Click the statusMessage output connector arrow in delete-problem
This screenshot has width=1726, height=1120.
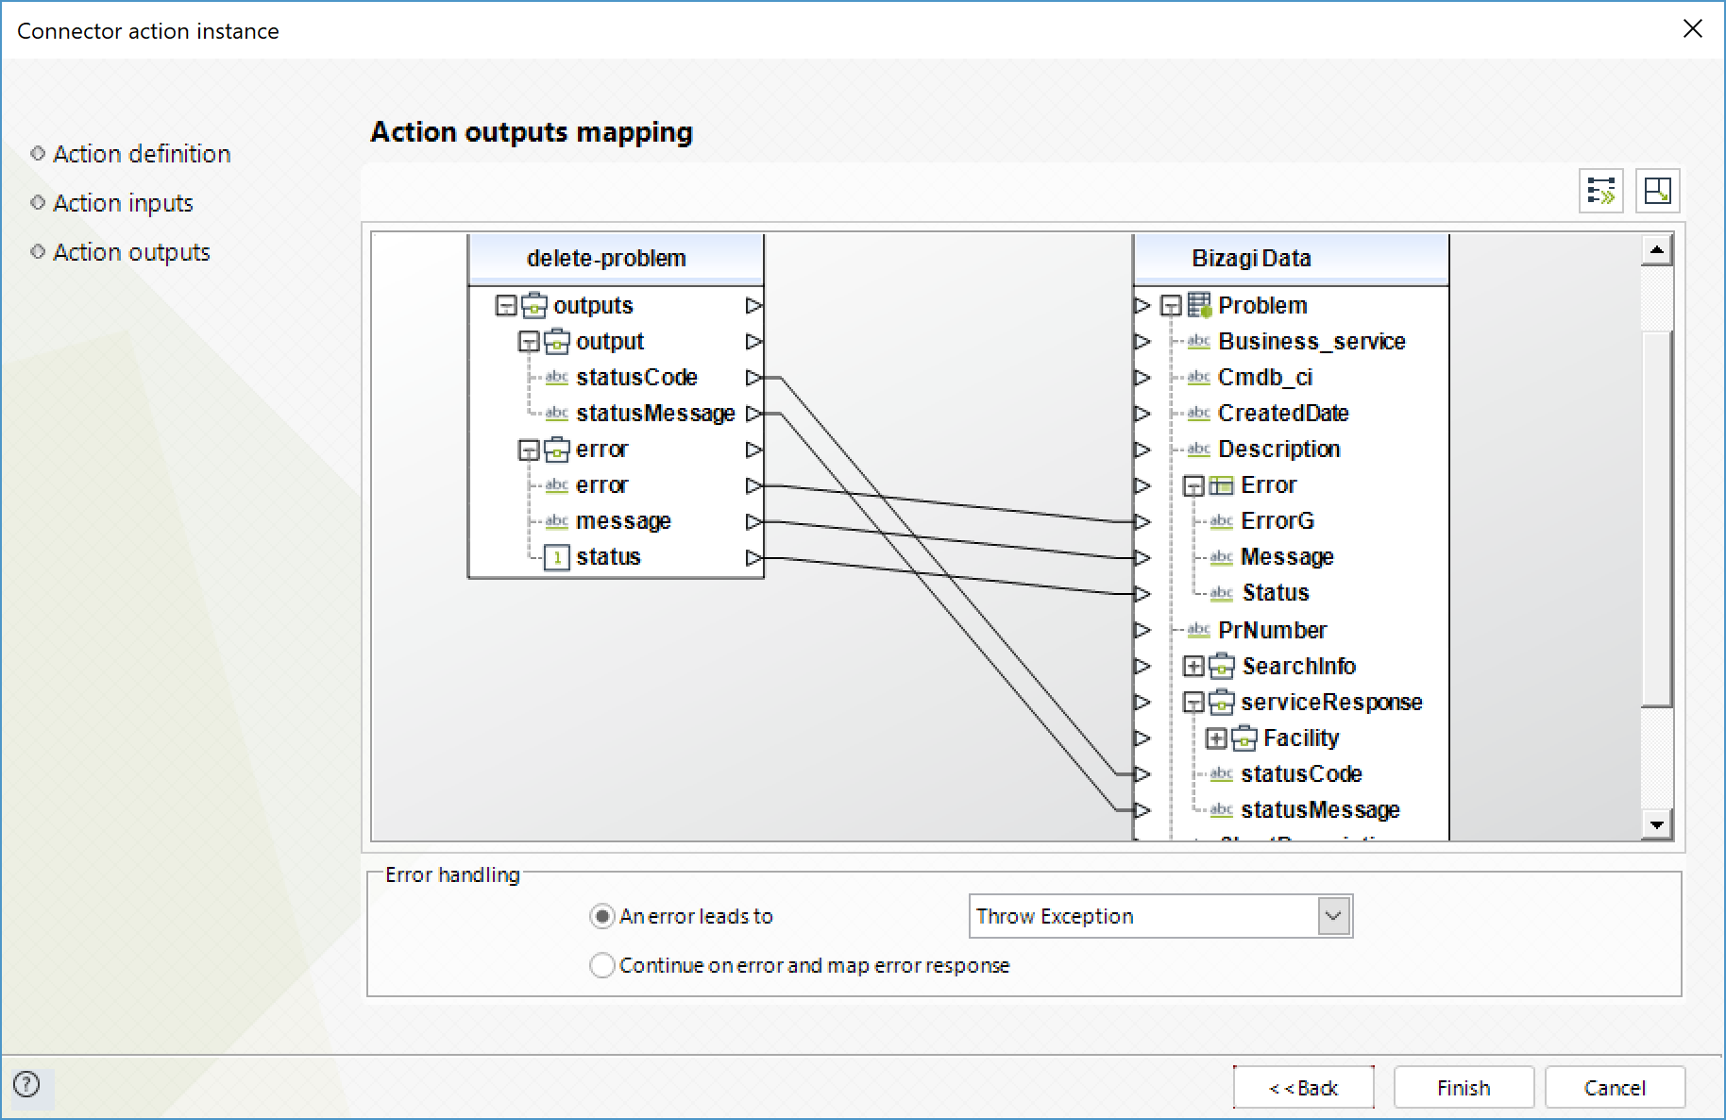(x=753, y=414)
